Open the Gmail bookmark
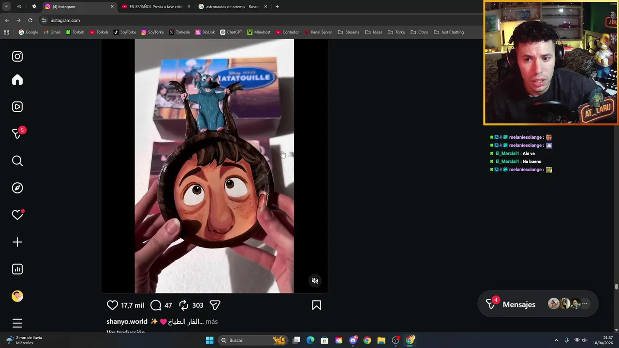The height and width of the screenshot is (348, 619). (52, 32)
